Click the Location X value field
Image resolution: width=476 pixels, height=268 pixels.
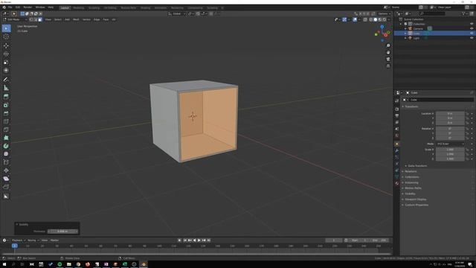[450, 114]
